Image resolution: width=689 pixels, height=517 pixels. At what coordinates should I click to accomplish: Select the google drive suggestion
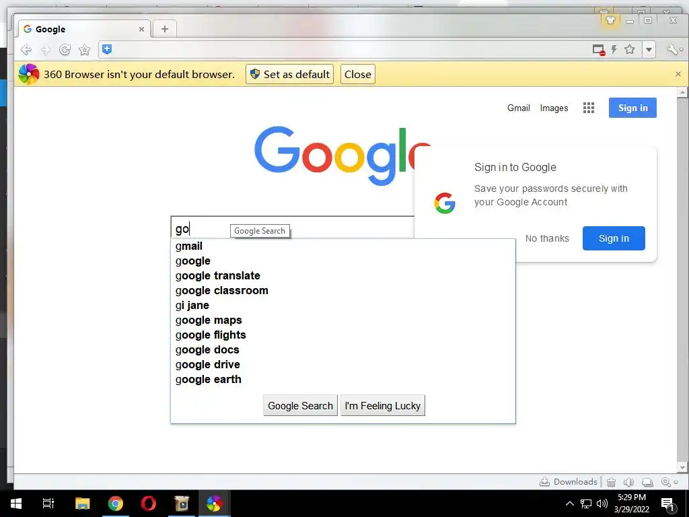click(342, 364)
